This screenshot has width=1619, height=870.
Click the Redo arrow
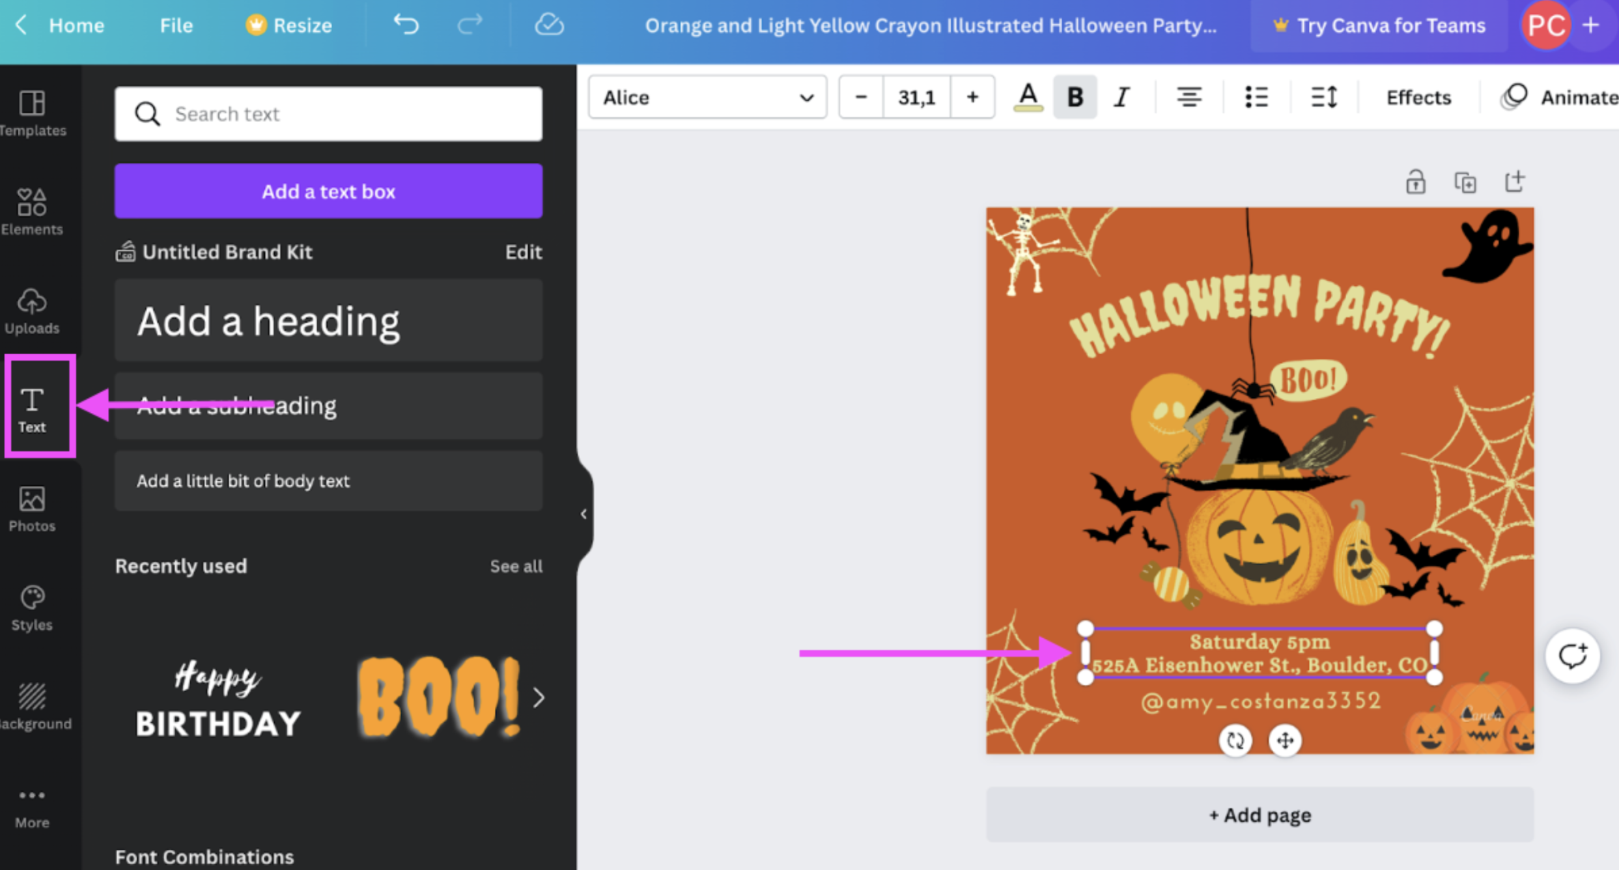point(470,25)
